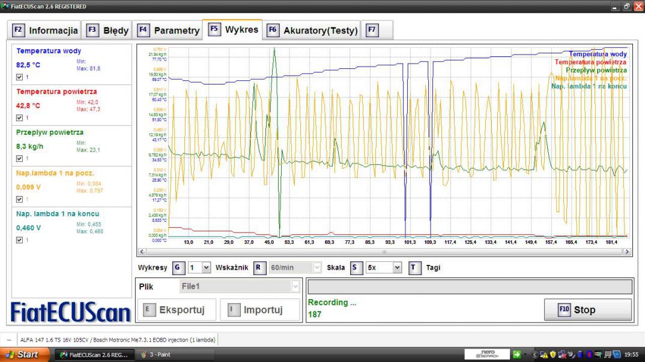Screen dimensions: 645x362
Task: Expand the hidden system tray icons
Action: click(534, 354)
